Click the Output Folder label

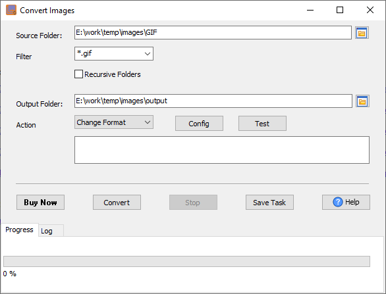pos(40,104)
